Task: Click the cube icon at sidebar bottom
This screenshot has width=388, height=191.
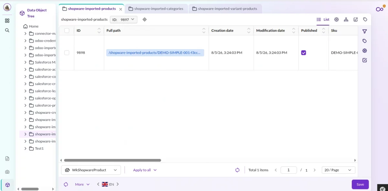Action: coord(7,185)
